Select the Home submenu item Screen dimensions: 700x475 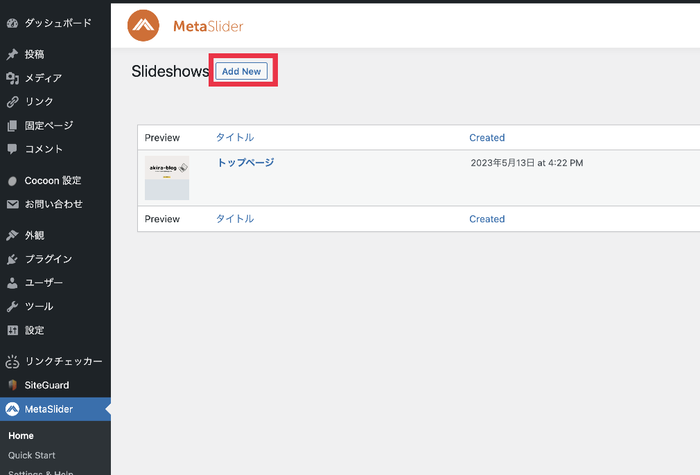pos(21,436)
